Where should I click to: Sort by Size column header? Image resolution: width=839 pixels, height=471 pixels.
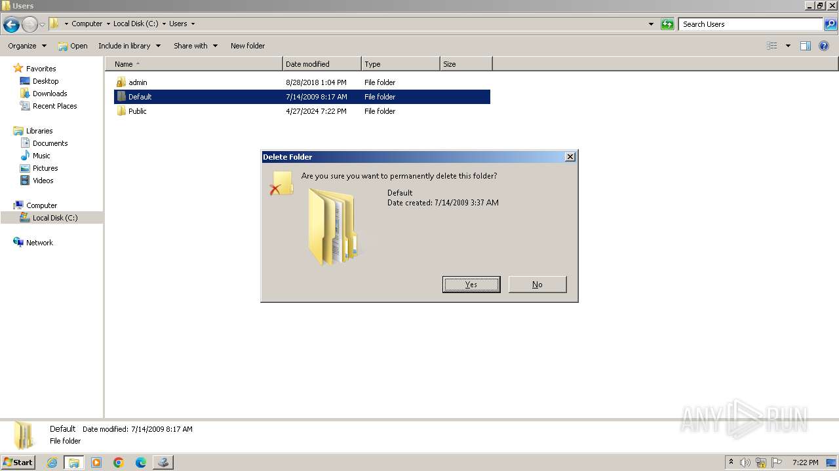tap(466, 64)
